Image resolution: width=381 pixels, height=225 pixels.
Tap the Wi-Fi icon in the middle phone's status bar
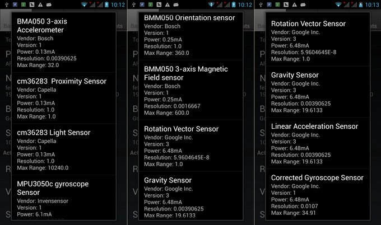(212, 4)
